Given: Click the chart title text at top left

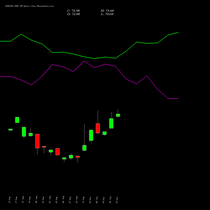Looking at the screenshot, I should [29, 6].
